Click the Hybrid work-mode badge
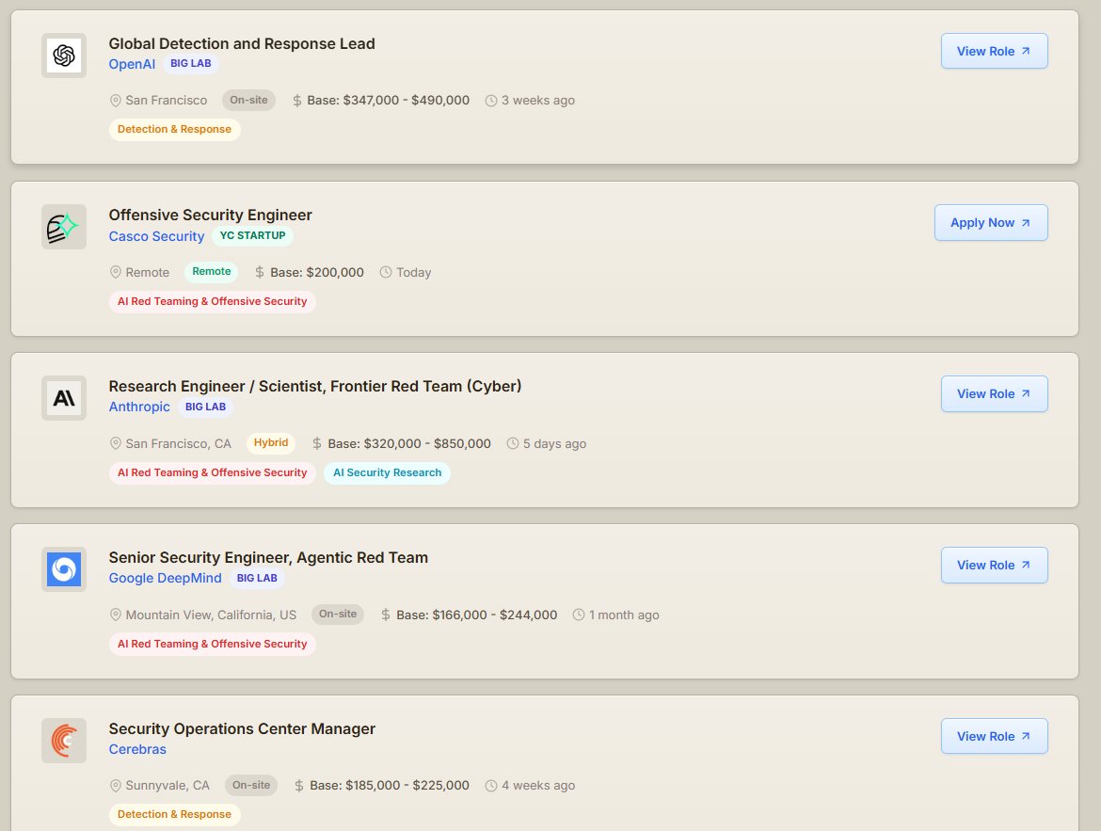This screenshot has width=1101, height=831. click(x=271, y=443)
